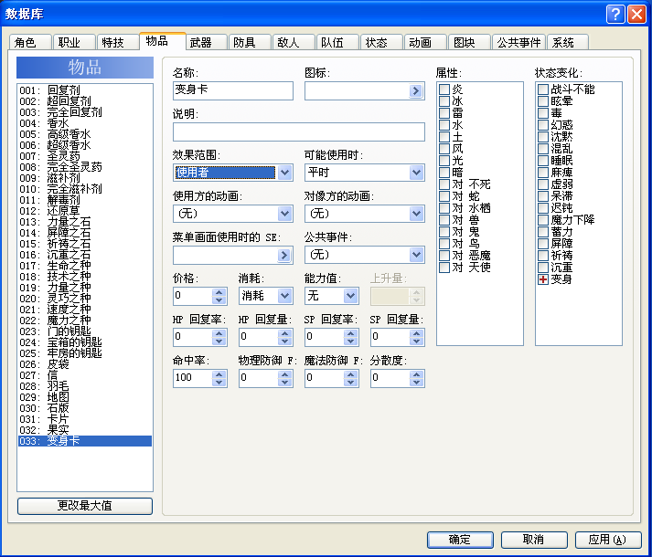
Task: Switch to the 图块 tab
Action: click(x=469, y=42)
